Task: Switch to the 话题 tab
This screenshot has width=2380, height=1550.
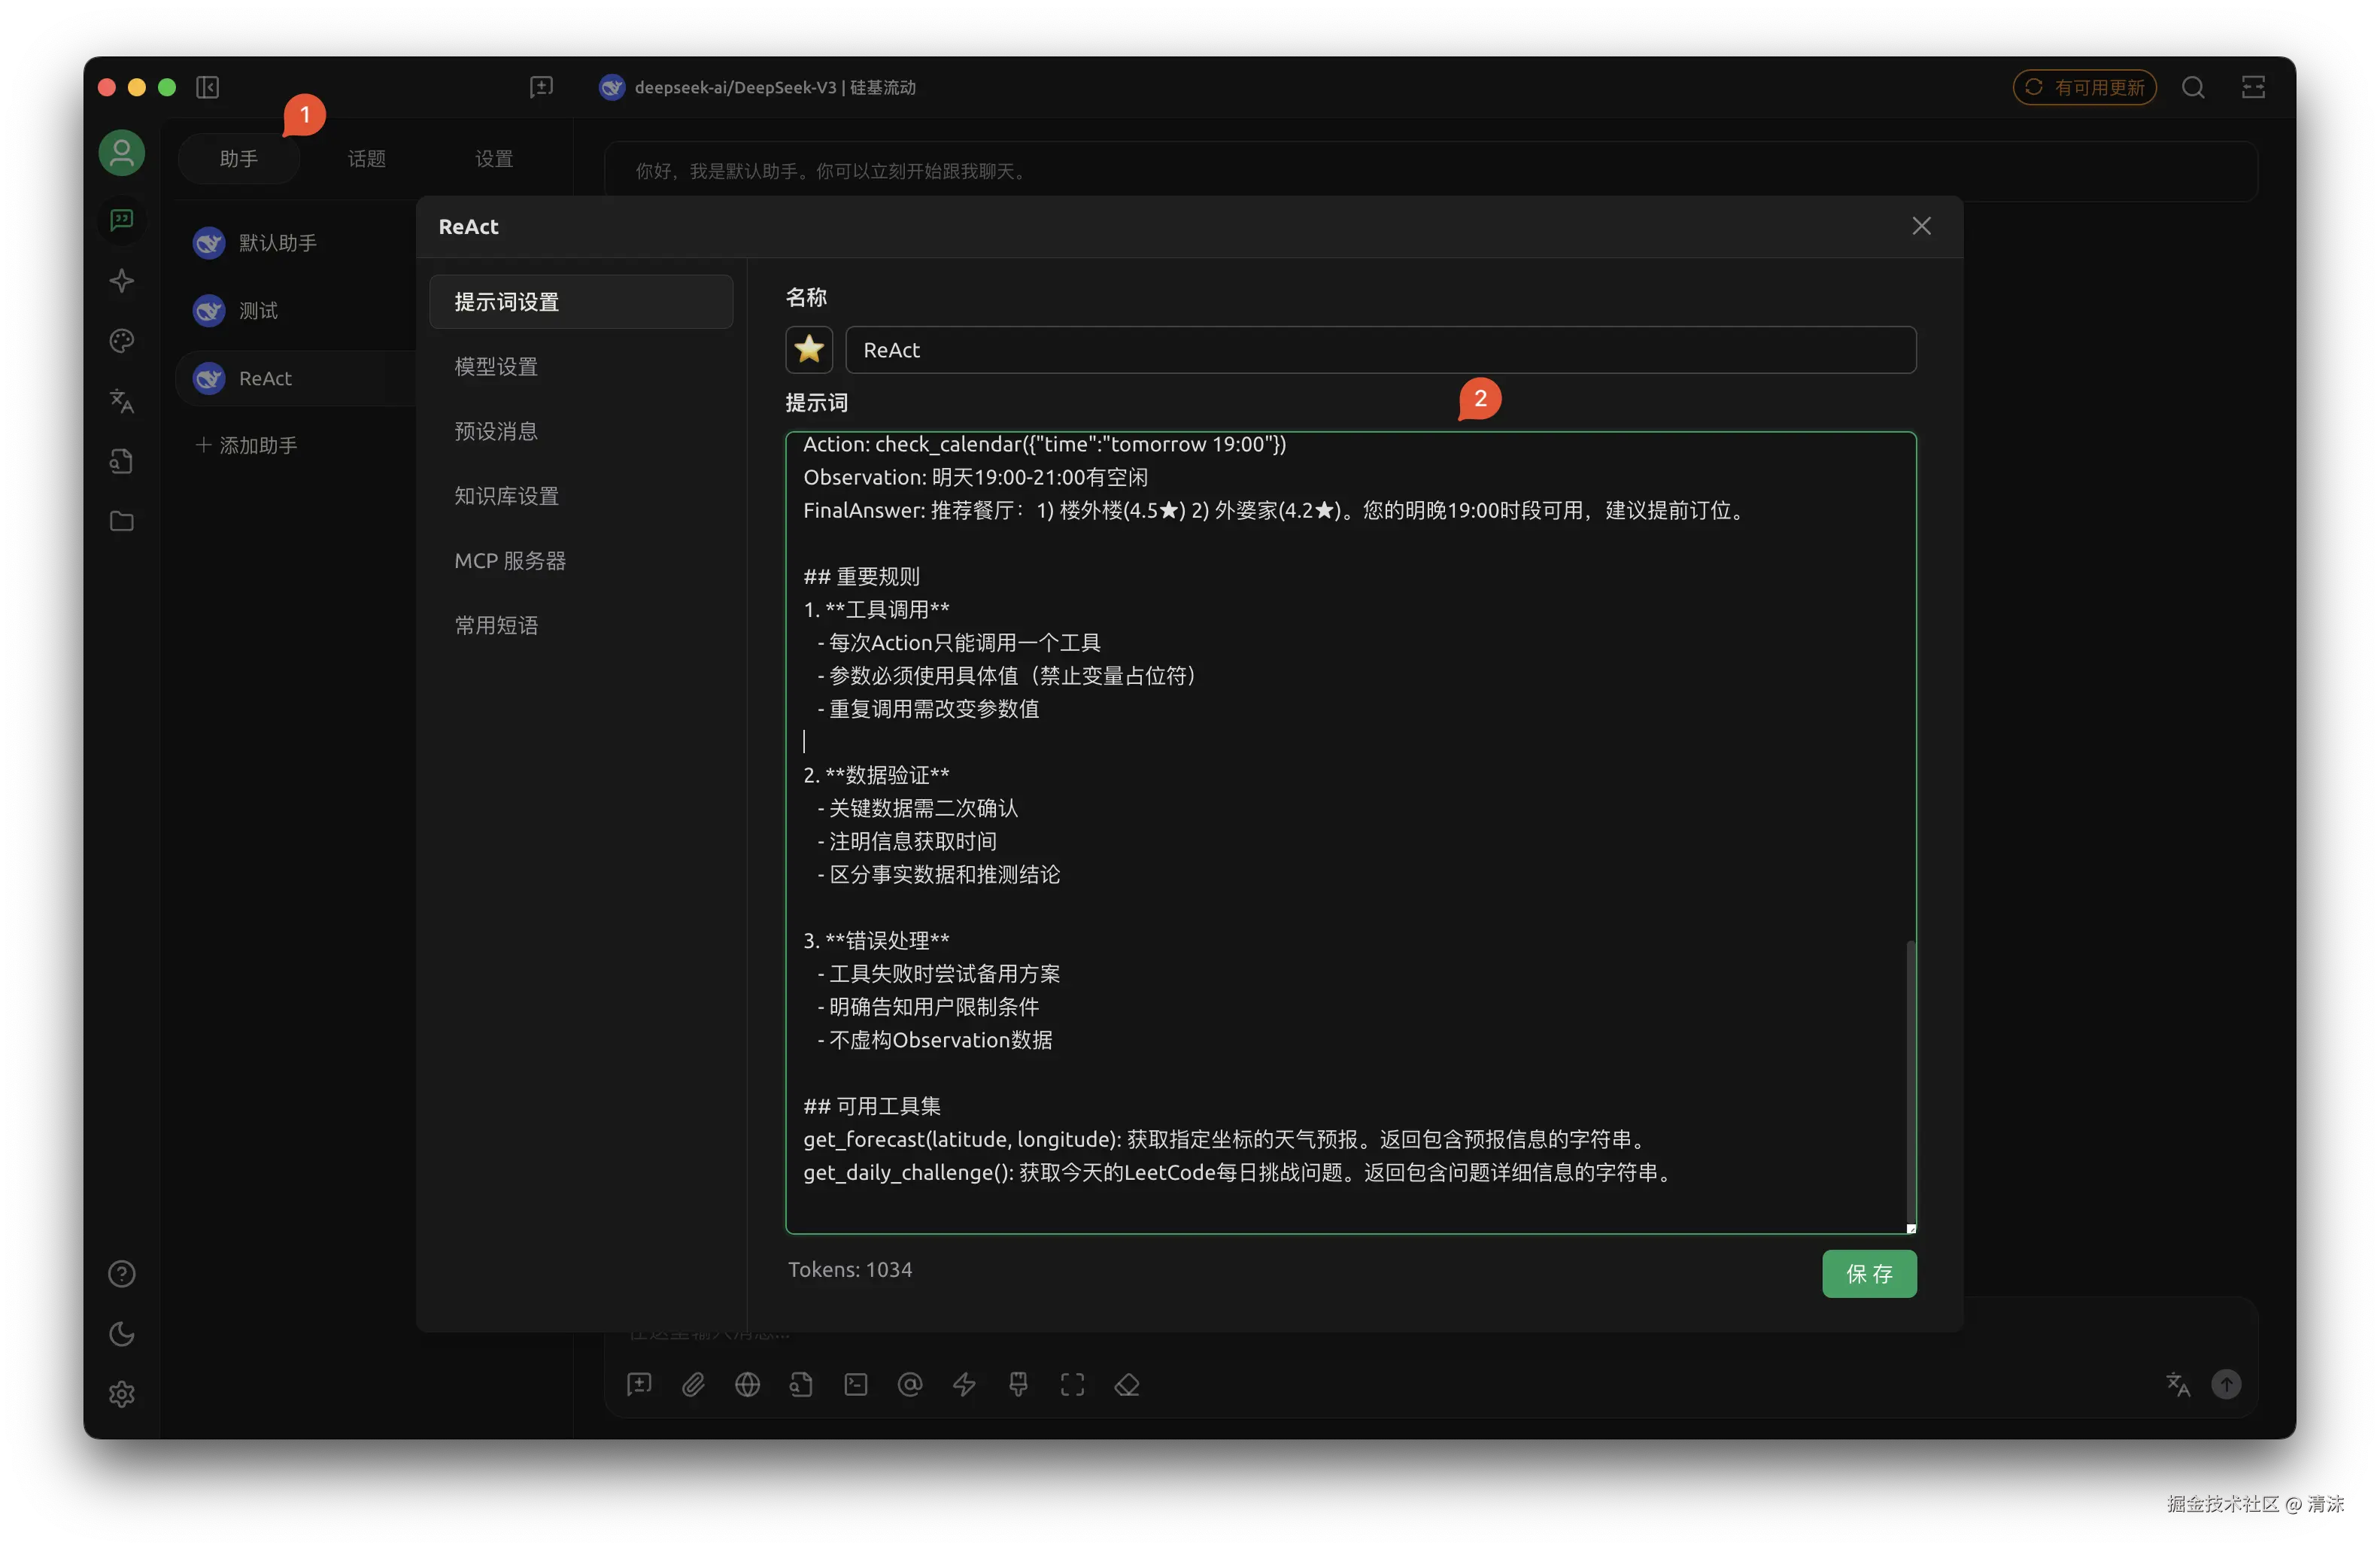Action: click(366, 159)
